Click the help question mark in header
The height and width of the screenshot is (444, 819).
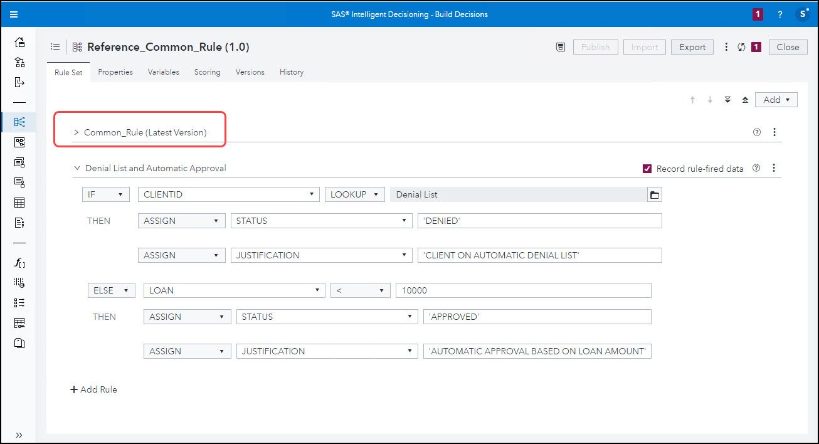click(780, 14)
